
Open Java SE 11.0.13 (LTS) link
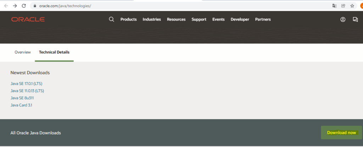tap(27, 91)
